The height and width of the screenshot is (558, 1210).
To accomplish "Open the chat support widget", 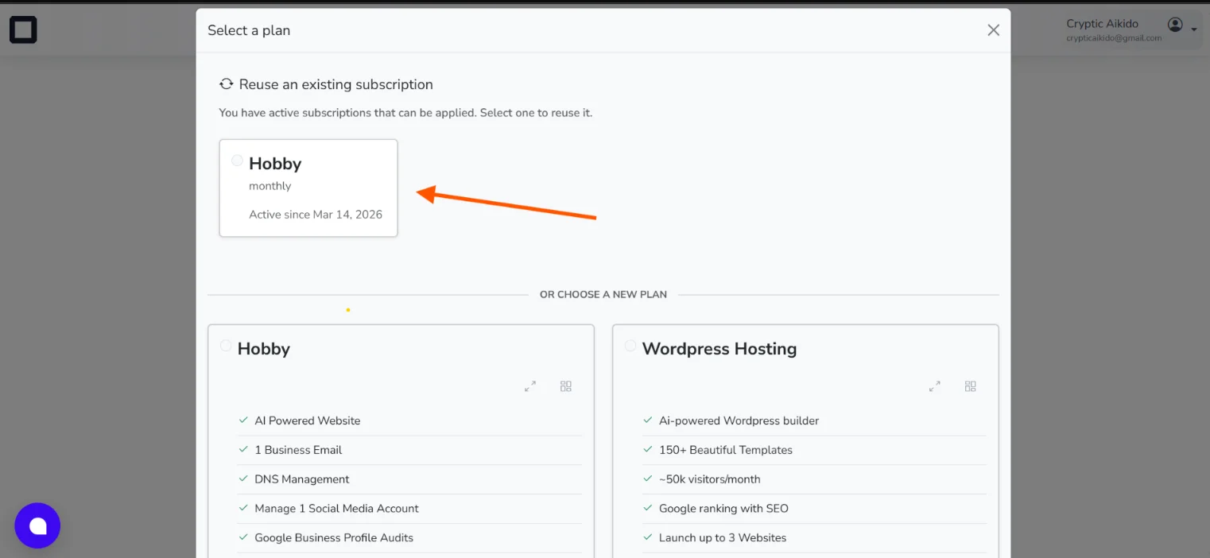I will tap(37, 525).
